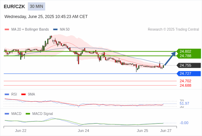The width and height of the screenshot is (202, 136).
Task: Click the red 9MA legend swatch
Action: click(x=23, y=95)
